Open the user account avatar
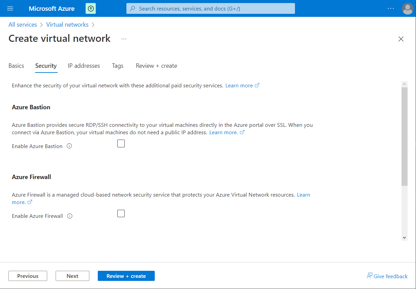 coord(408,8)
